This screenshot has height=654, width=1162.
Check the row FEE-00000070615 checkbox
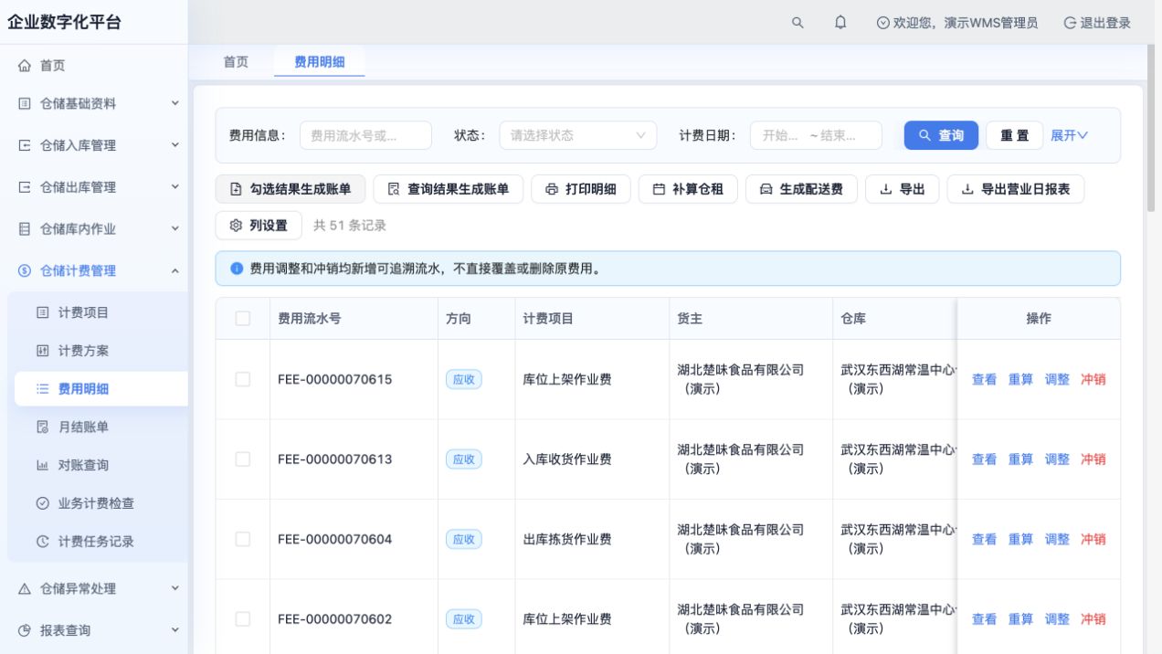(243, 379)
